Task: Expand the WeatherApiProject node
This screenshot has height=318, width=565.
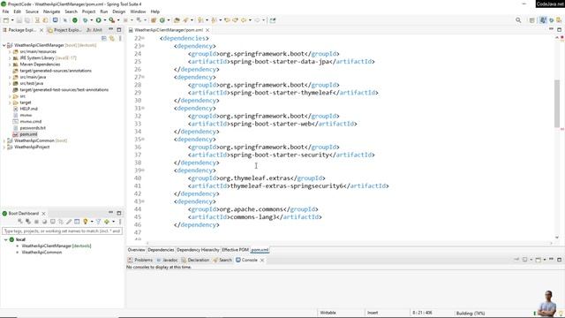Action: pyautogui.click(x=4, y=148)
